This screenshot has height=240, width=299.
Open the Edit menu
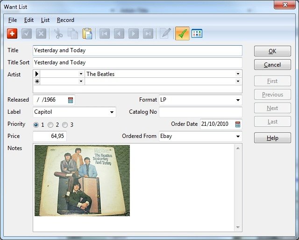coord(29,20)
